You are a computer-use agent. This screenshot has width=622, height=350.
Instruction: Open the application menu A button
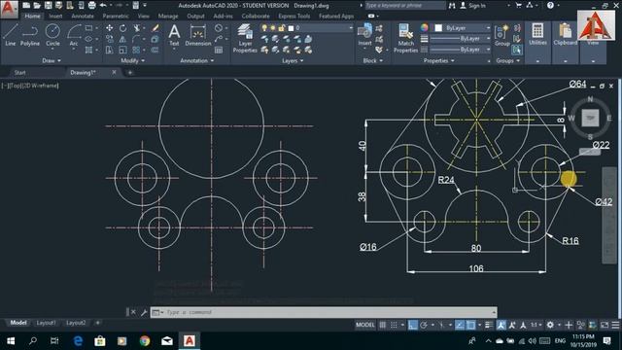(9, 9)
